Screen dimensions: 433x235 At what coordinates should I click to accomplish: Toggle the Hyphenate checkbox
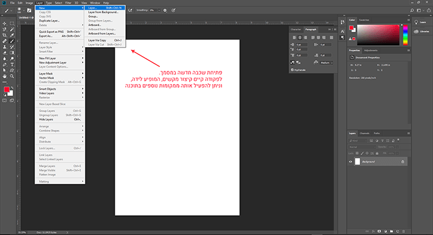[292, 70]
